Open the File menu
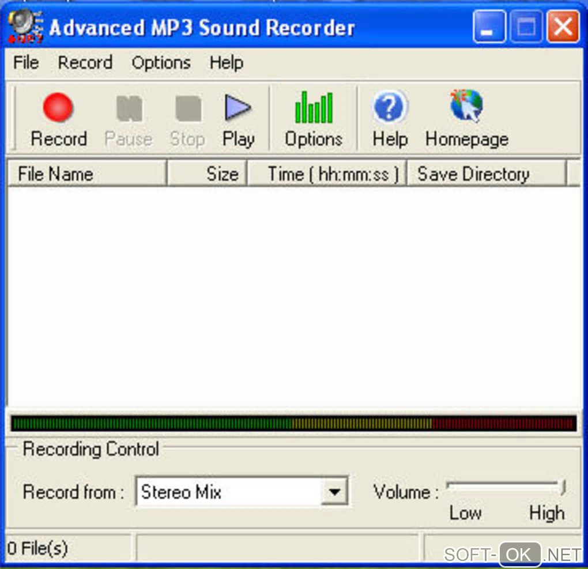The width and height of the screenshot is (588, 569). (x=26, y=62)
